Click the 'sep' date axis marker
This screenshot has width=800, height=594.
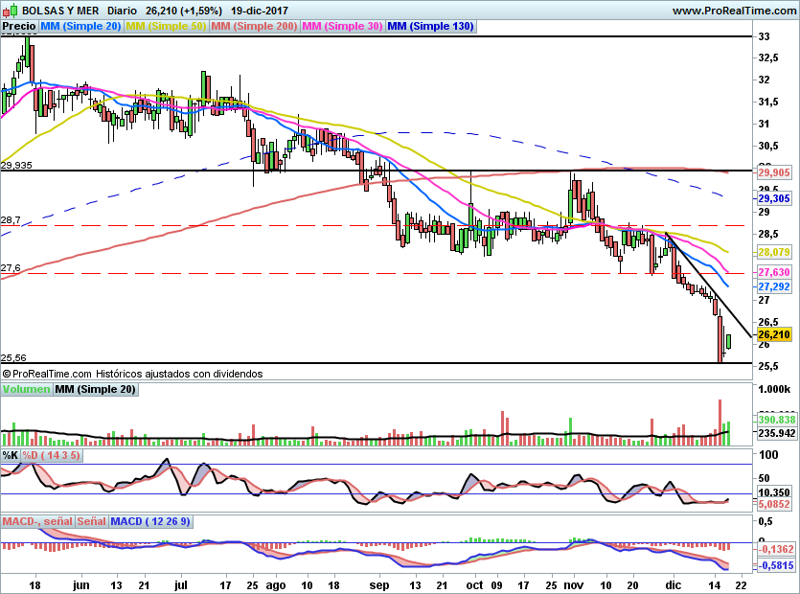379,585
